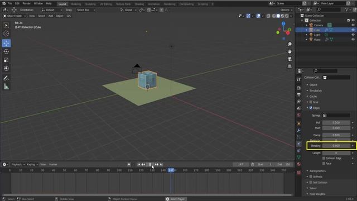This screenshot has height=201, width=357.
Task: Switch perspective/orthographic grid icon
Action: tap(290, 66)
